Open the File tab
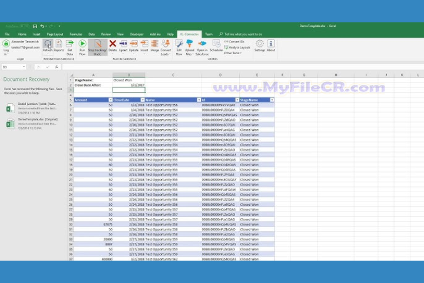Screen dimensions: 424x283 (7, 34)
